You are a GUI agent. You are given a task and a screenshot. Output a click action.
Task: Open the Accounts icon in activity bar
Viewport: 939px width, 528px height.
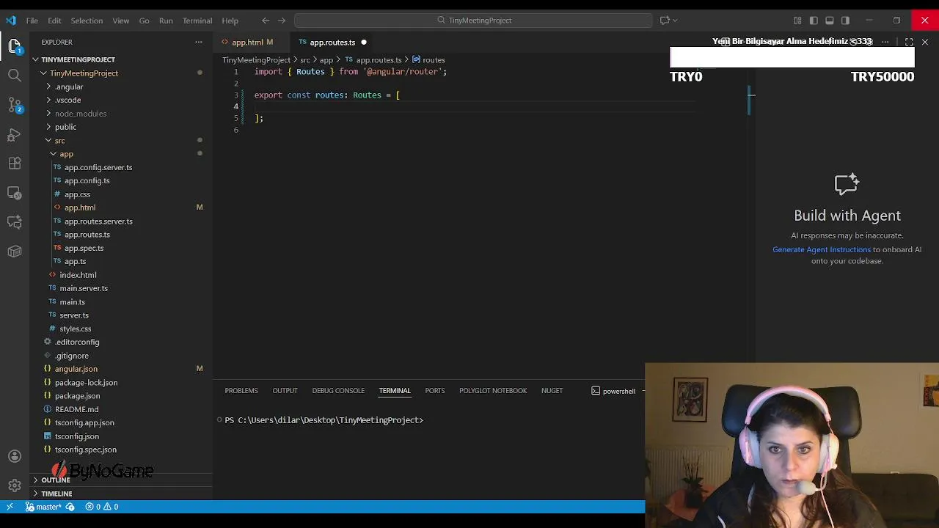[15, 456]
